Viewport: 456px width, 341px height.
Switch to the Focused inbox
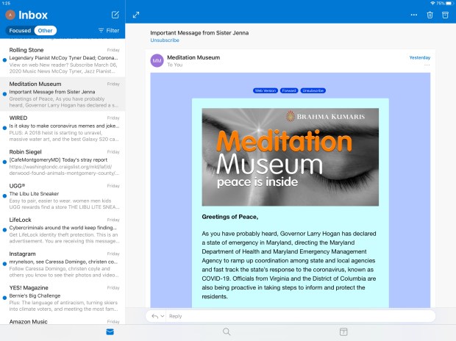[x=20, y=31]
